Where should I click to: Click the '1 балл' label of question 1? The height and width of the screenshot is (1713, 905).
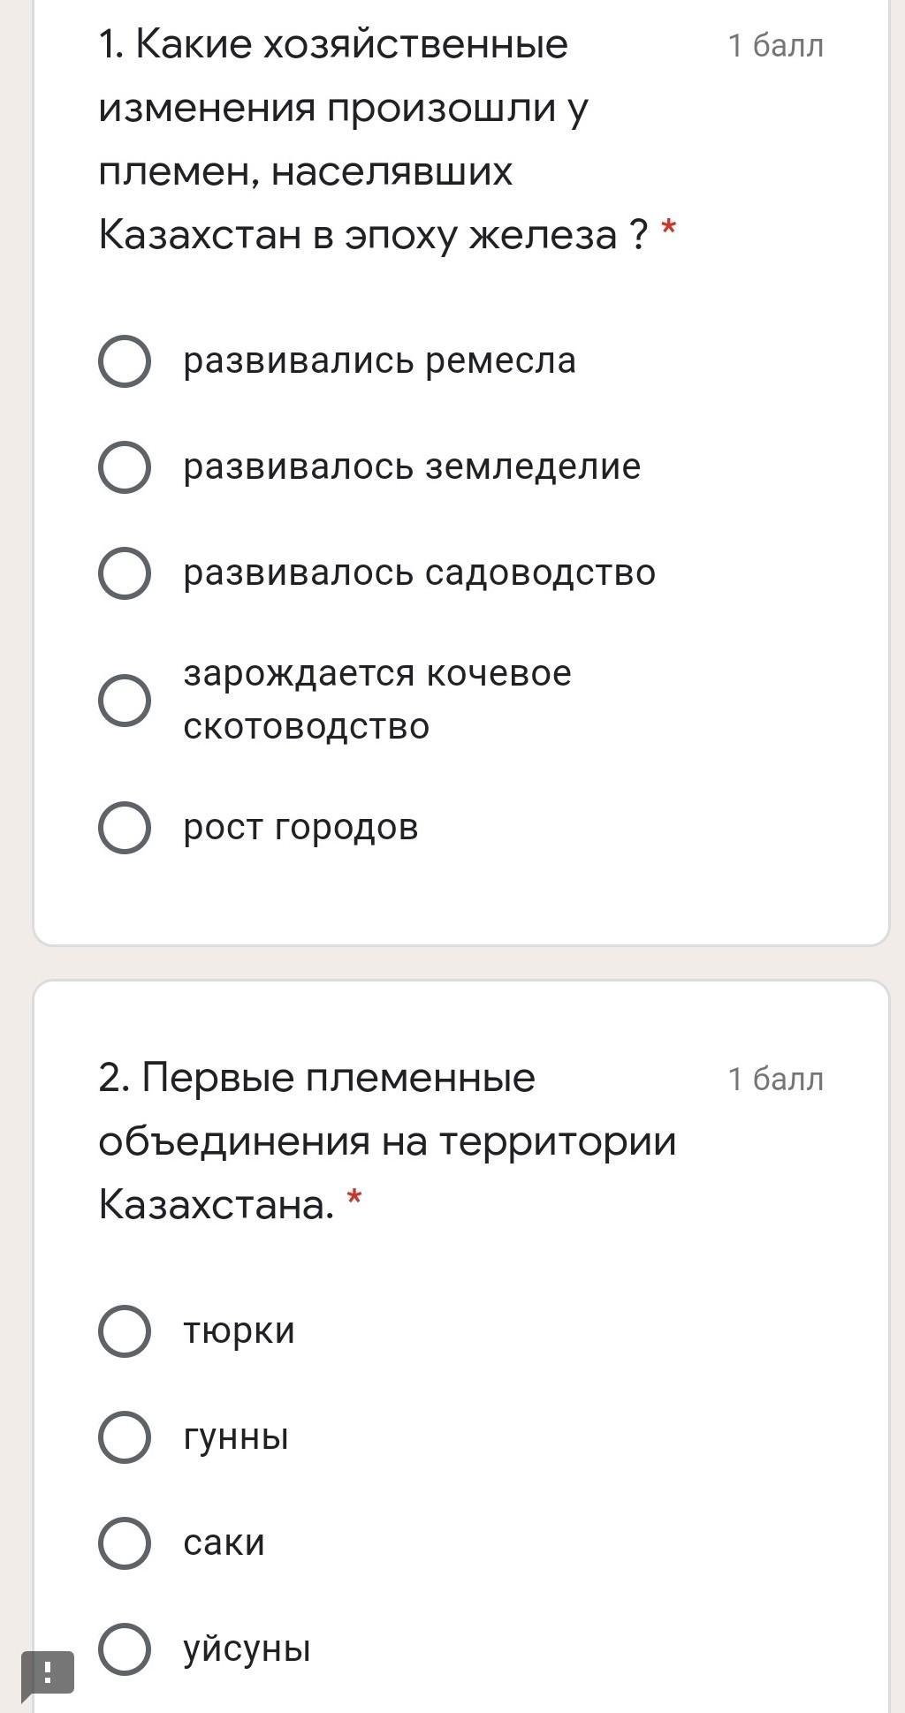[x=775, y=46]
